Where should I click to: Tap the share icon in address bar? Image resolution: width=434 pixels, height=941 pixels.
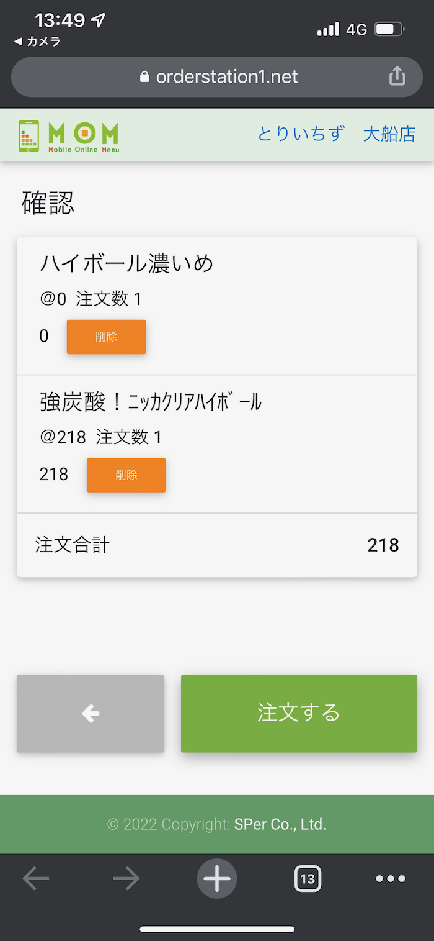pos(397,76)
